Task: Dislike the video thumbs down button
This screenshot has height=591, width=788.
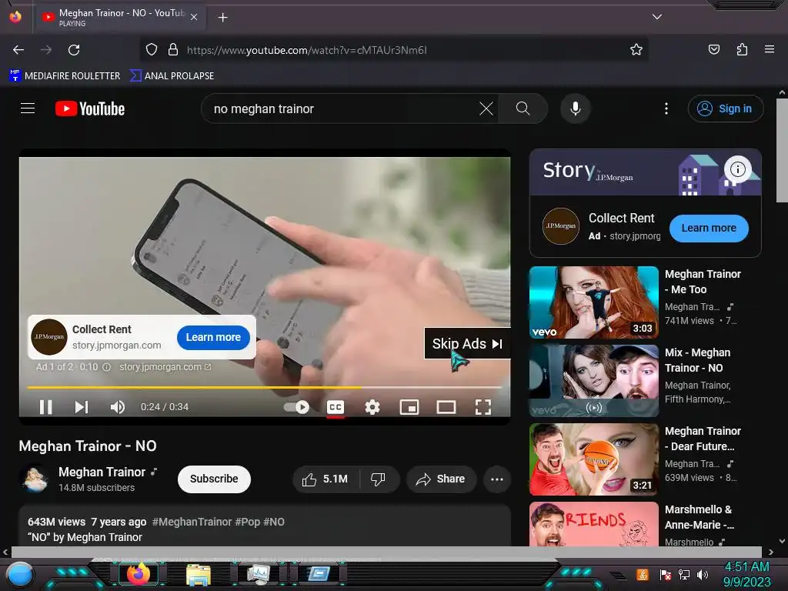Action: (378, 479)
